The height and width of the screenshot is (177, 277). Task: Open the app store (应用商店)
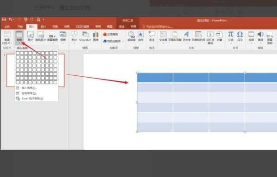[x=111, y=34]
